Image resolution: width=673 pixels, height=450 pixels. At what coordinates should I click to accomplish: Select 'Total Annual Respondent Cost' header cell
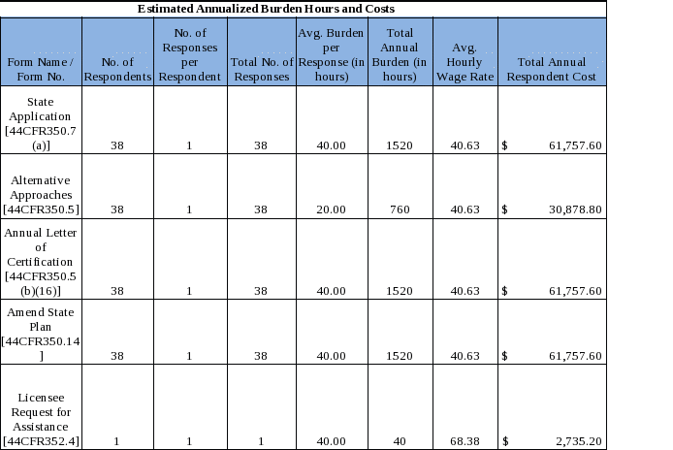[552, 52]
